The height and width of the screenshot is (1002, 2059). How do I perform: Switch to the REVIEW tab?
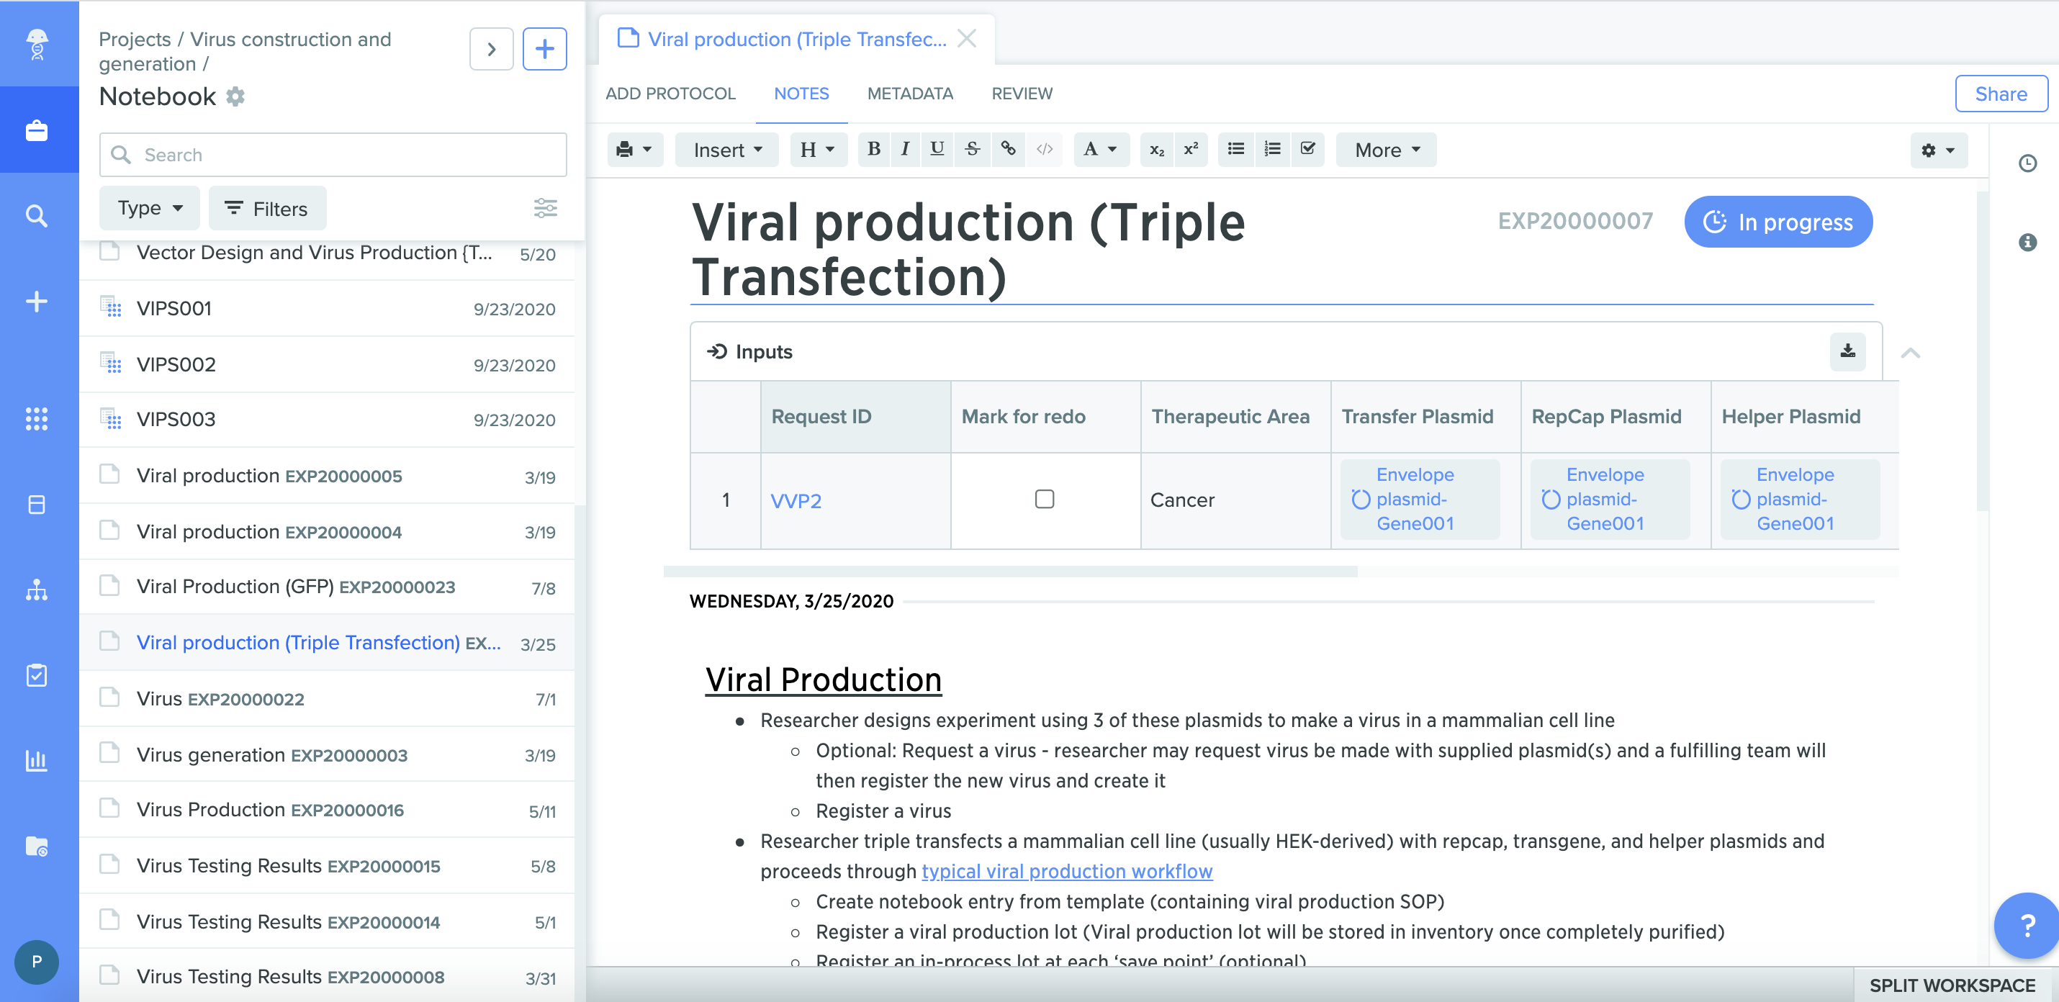[x=1022, y=94]
